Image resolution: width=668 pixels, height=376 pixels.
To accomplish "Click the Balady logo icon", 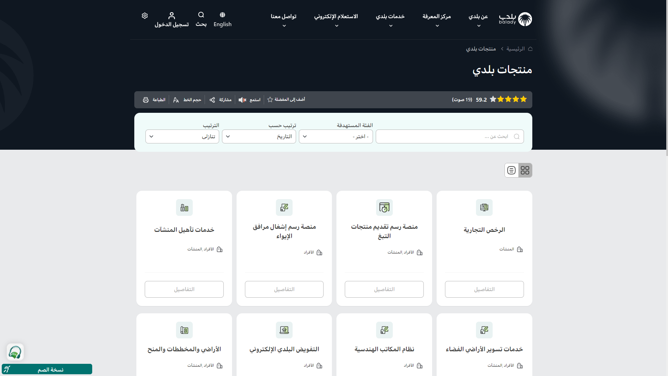I will (525, 19).
